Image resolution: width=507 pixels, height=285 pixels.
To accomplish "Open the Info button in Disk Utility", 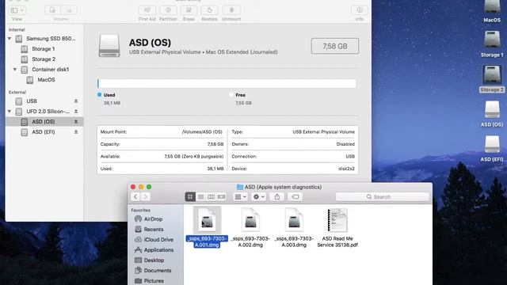I will point(360,10).
